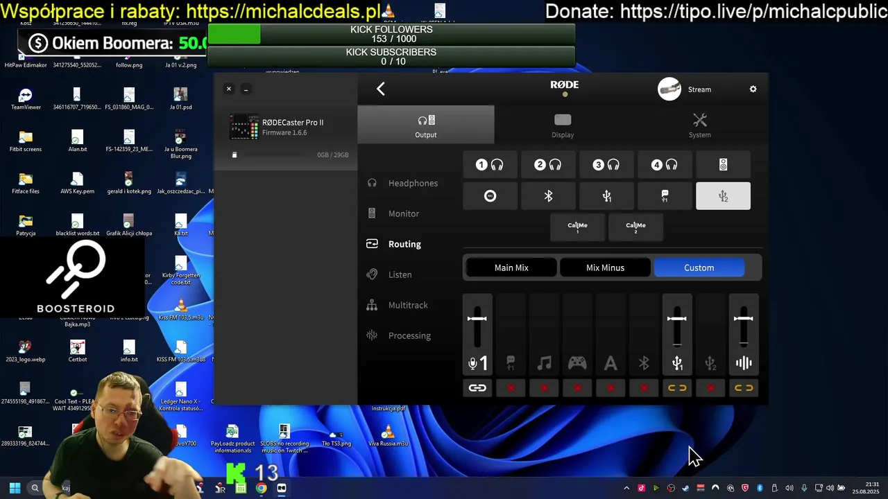The width and height of the screenshot is (888, 499).
Task: Click the Steam tray icon
Action: point(685,488)
